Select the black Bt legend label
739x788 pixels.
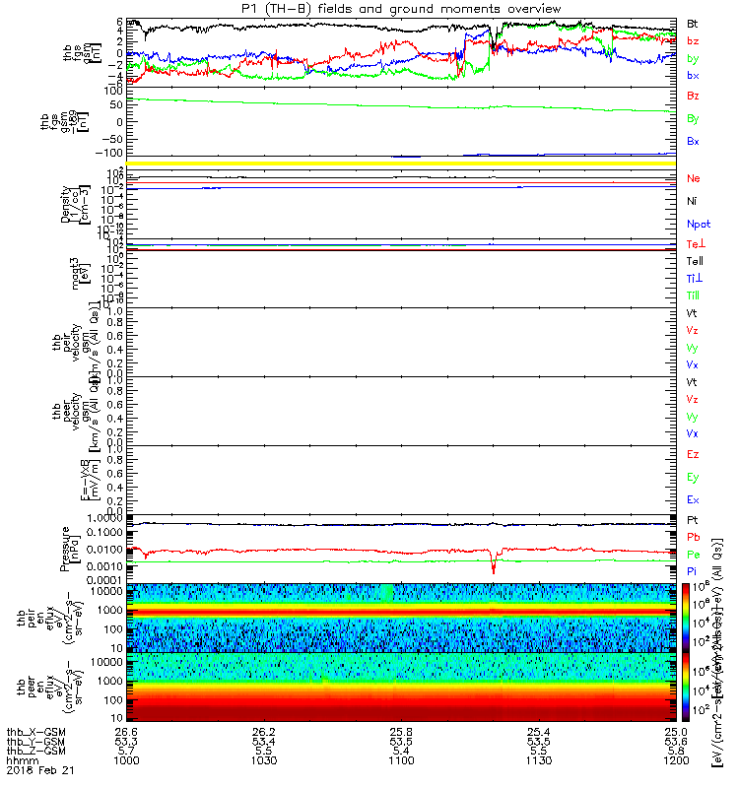pos(693,24)
